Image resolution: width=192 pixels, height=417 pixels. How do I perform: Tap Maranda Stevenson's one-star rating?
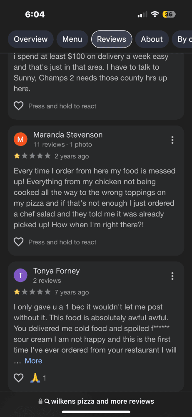click(x=32, y=156)
